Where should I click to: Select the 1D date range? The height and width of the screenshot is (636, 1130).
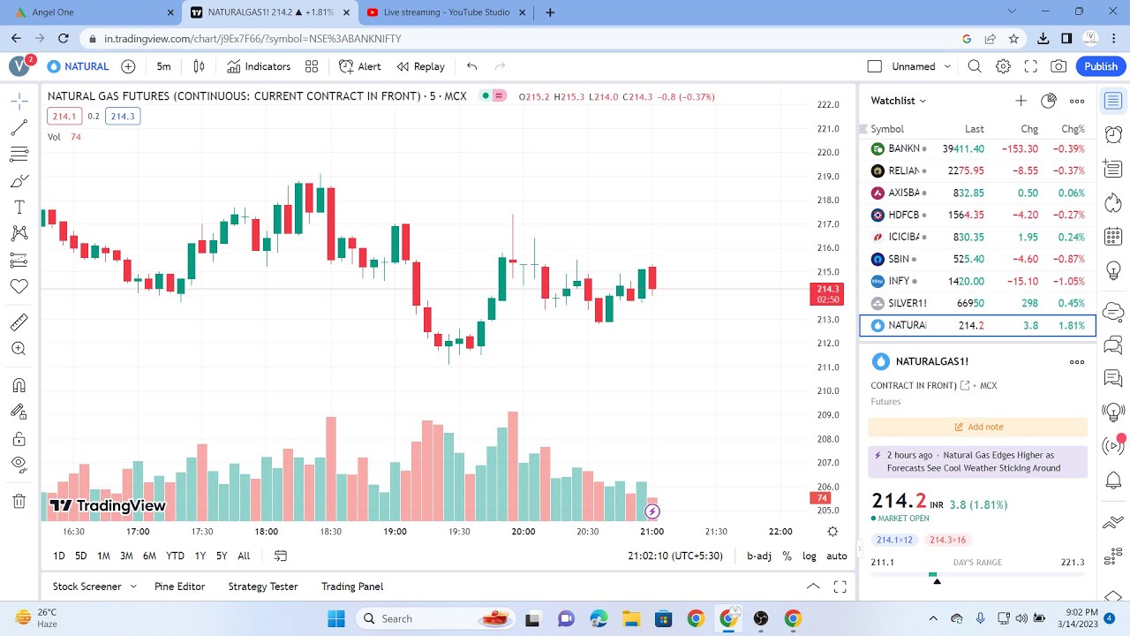coord(59,556)
